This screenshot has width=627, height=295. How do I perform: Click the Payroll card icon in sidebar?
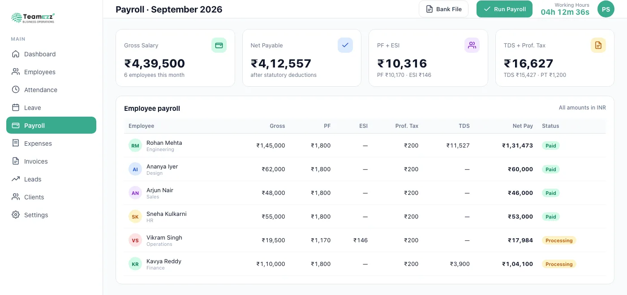coord(16,126)
